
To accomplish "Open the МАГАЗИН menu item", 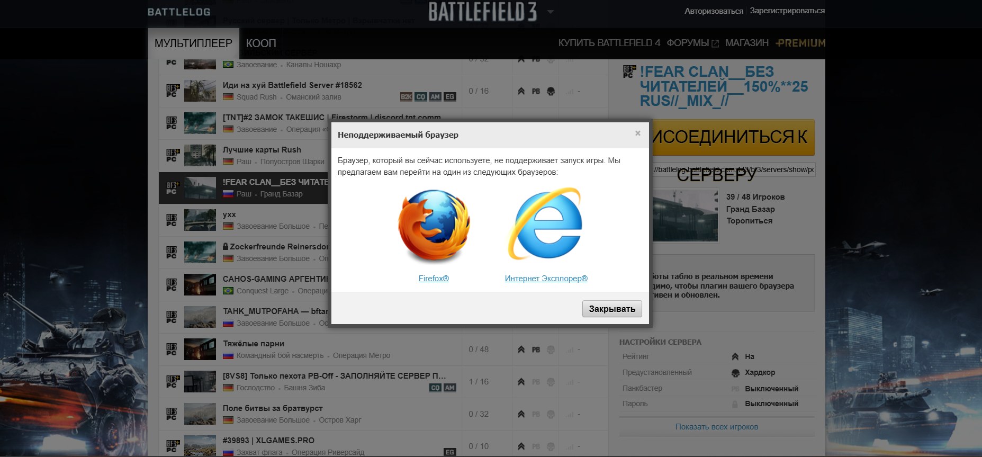I will tap(746, 43).
